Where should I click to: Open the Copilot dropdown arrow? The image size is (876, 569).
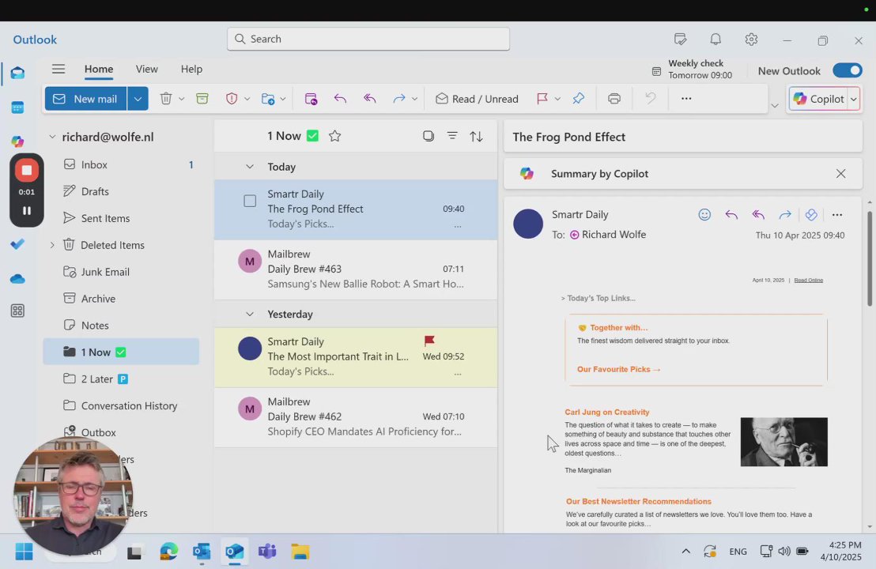(x=853, y=100)
